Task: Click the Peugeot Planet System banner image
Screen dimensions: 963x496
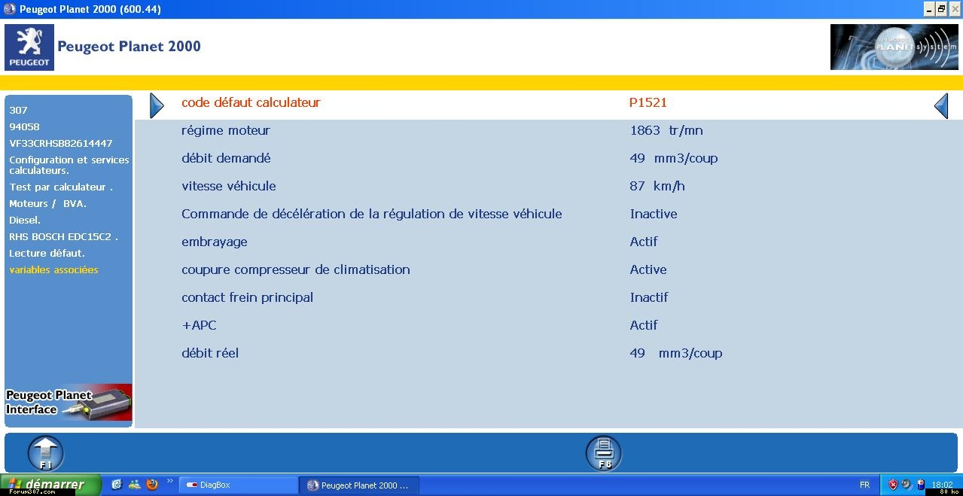Action: [894, 47]
